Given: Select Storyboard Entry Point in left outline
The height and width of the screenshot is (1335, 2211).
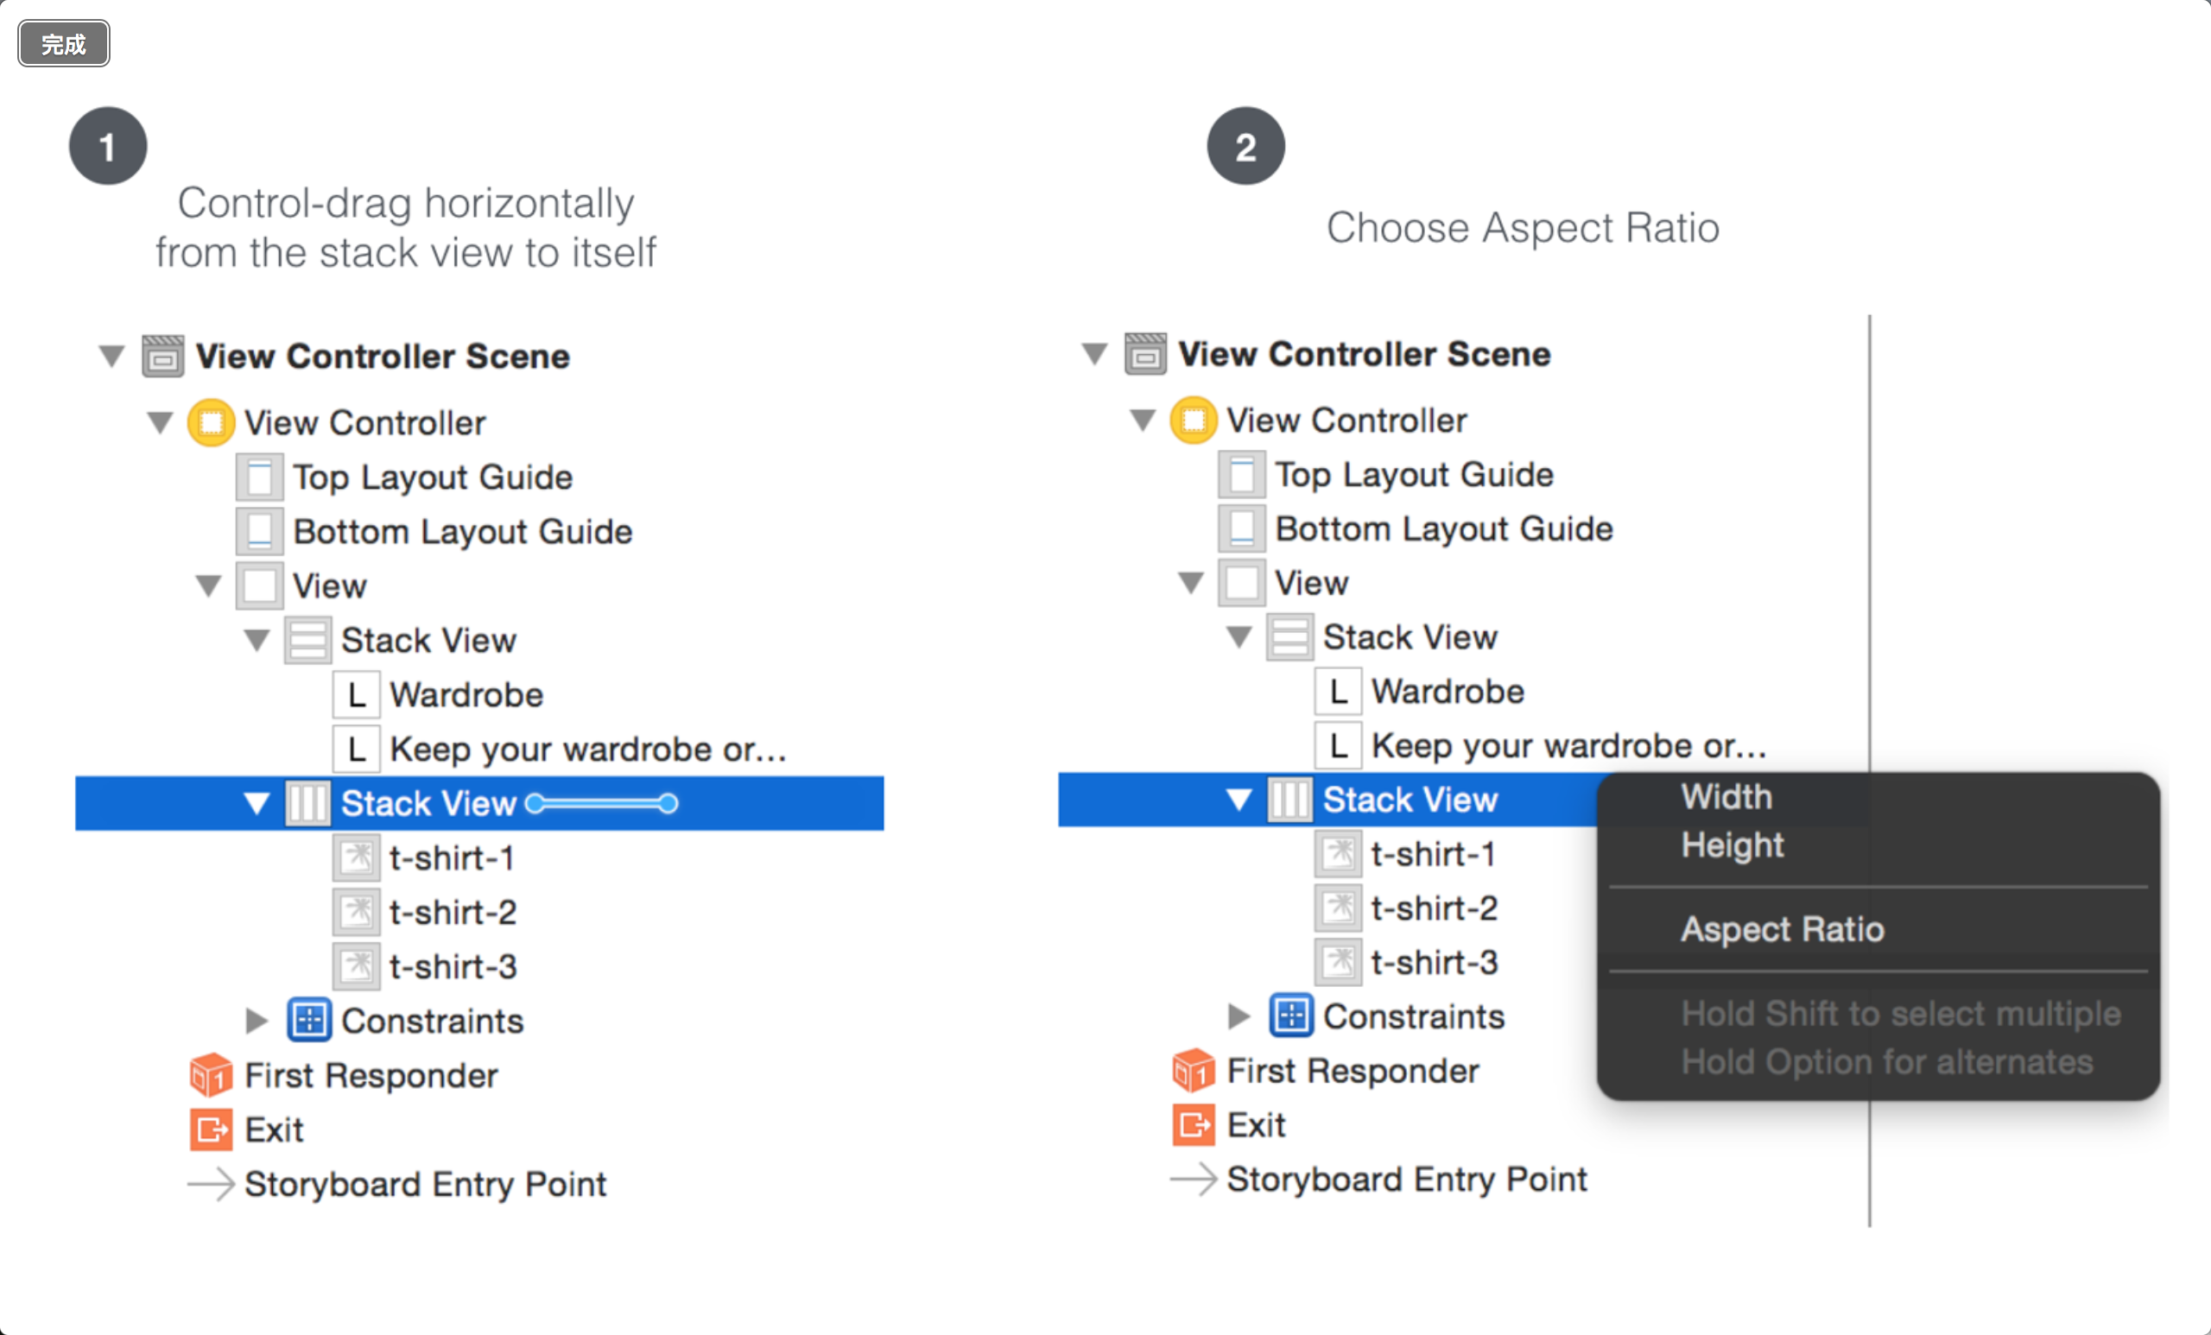Looking at the screenshot, I should 425,1184.
